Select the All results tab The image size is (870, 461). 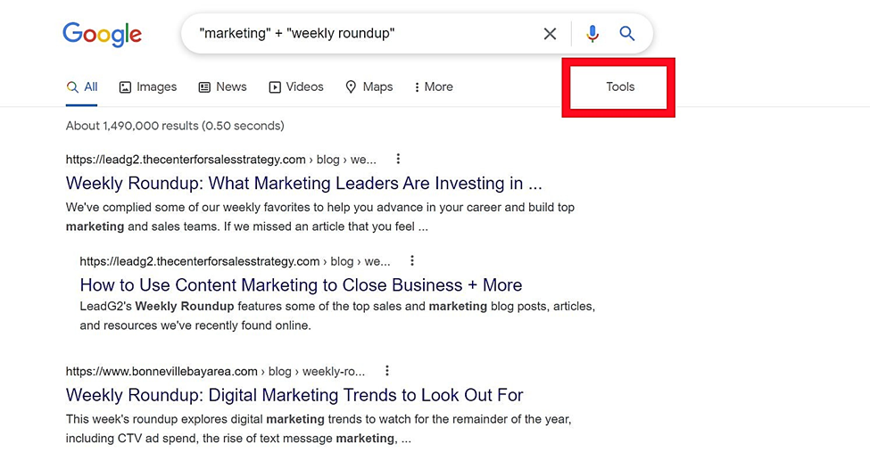82,87
